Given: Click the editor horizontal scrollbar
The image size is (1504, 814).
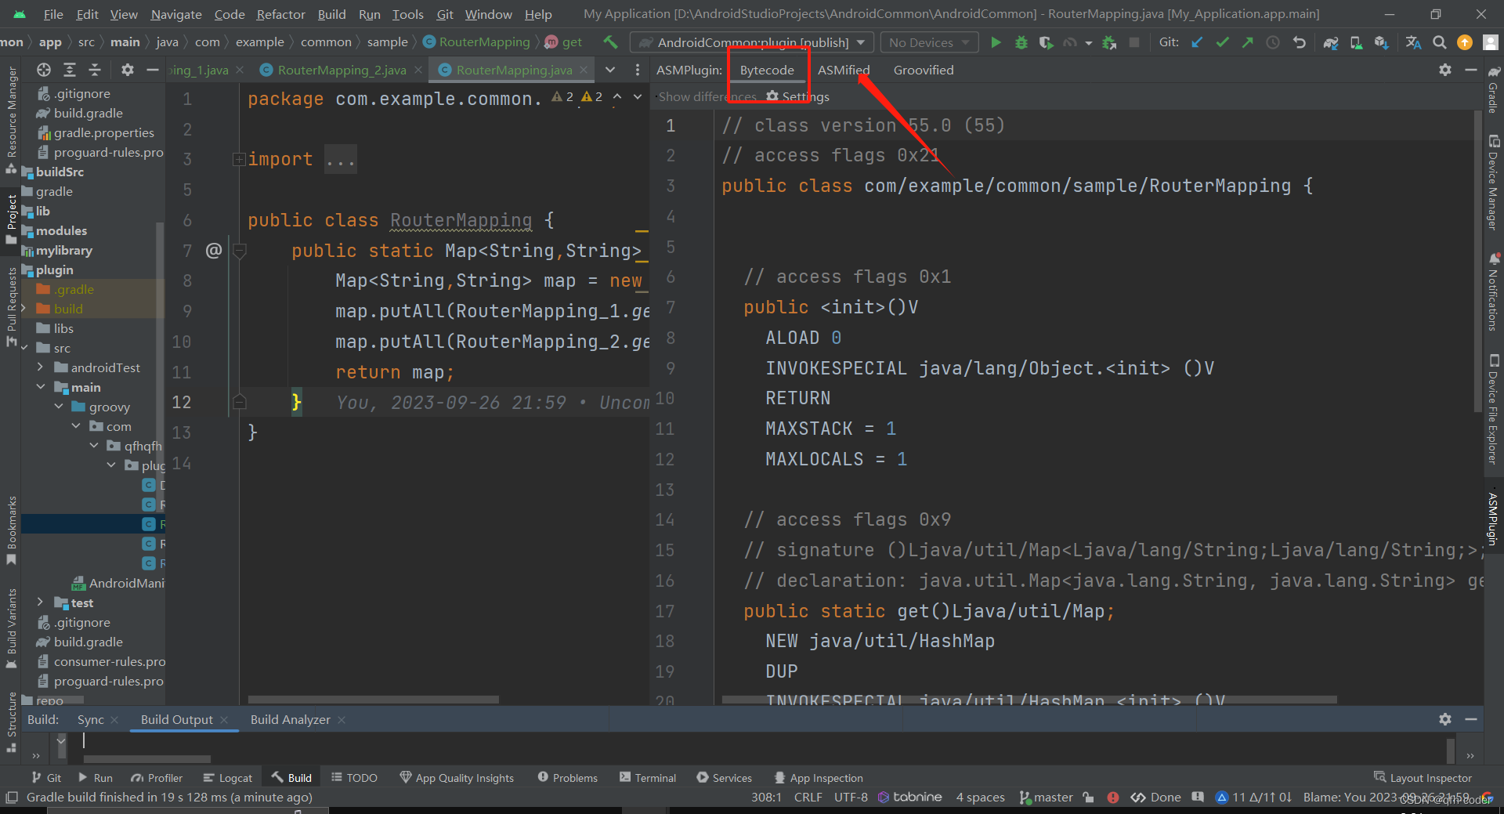Looking at the screenshot, I should coord(374,699).
